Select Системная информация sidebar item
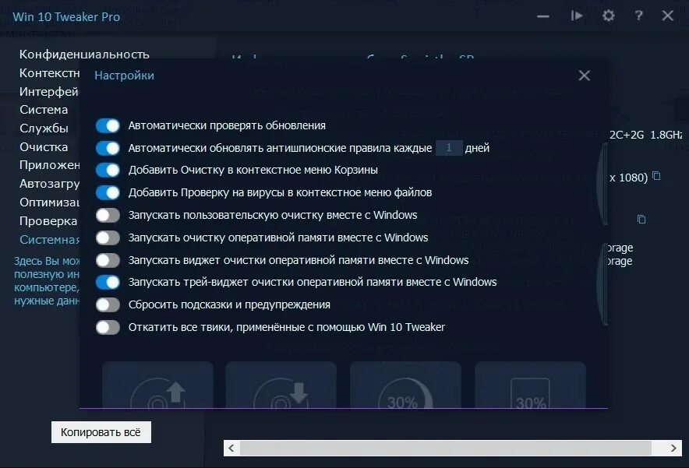 click(50, 240)
